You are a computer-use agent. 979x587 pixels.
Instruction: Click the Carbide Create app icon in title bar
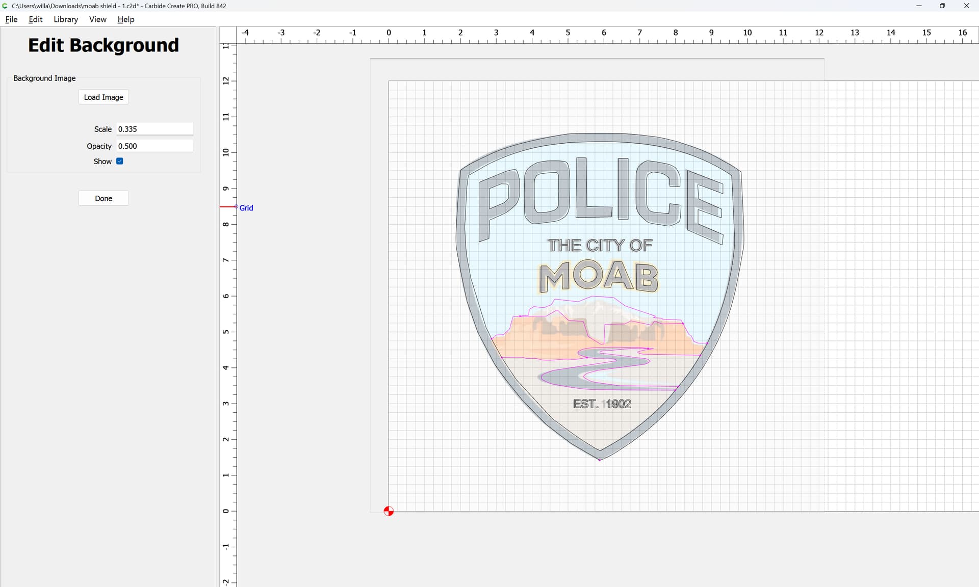[5, 6]
